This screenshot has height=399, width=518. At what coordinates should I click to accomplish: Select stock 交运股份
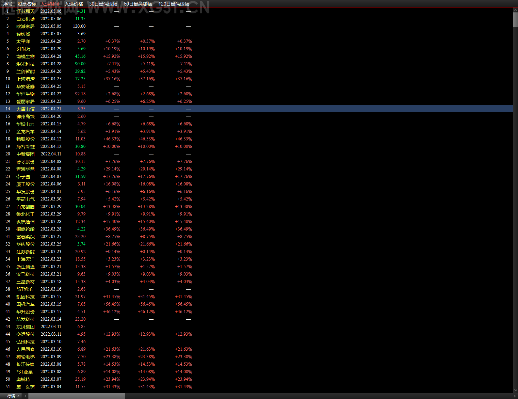(x=25, y=334)
